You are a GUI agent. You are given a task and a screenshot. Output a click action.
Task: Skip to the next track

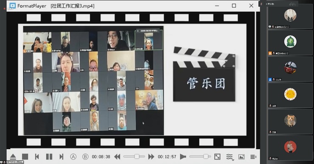(61, 157)
